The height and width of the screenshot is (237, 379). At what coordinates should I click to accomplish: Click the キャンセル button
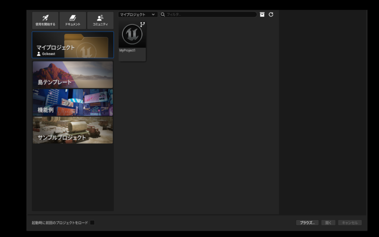point(350,223)
